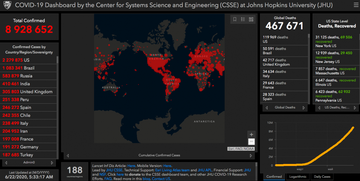Select Iran in confirmed cases list

28,131
